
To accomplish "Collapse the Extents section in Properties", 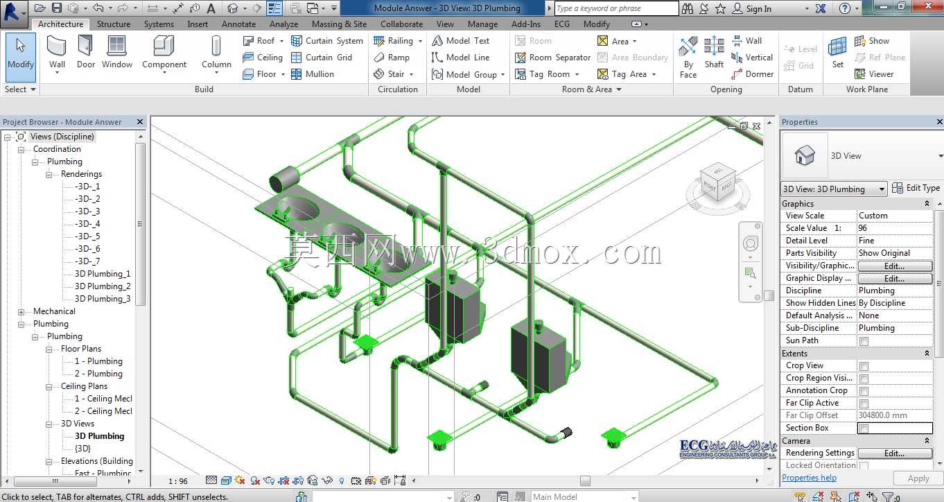I will [x=927, y=354].
